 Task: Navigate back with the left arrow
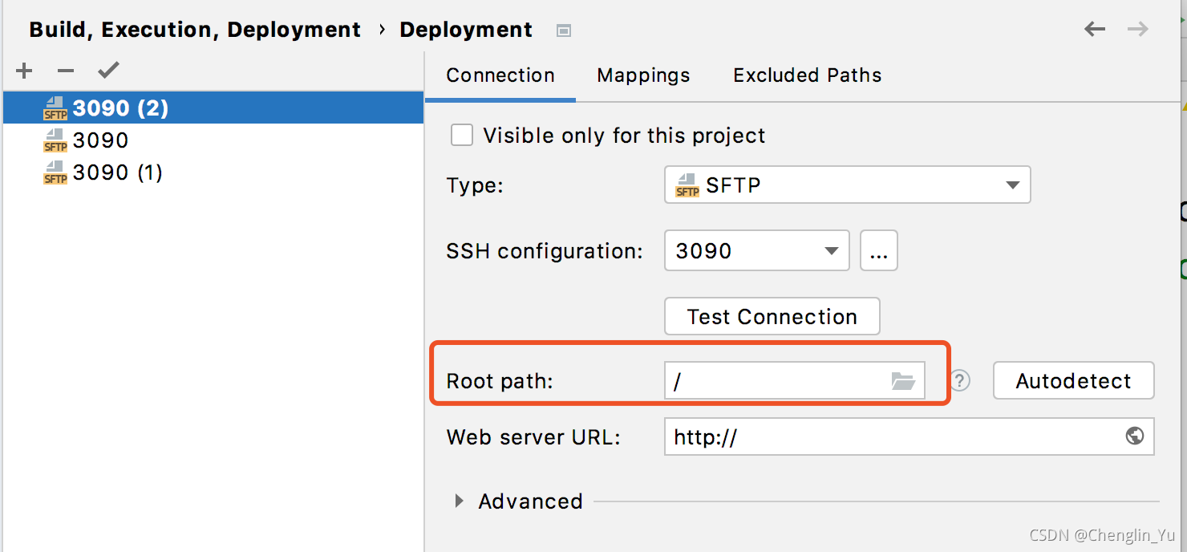click(1095, 30)
